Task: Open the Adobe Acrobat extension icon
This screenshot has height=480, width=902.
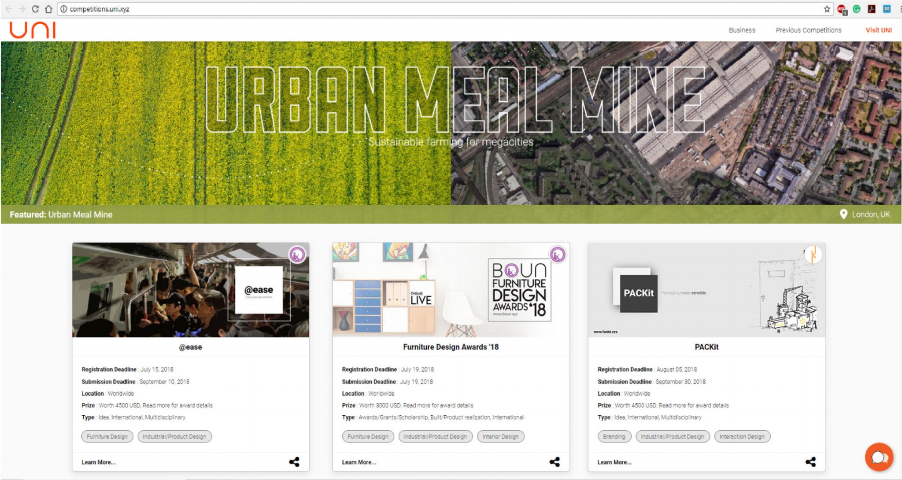Action: point(872,9)
